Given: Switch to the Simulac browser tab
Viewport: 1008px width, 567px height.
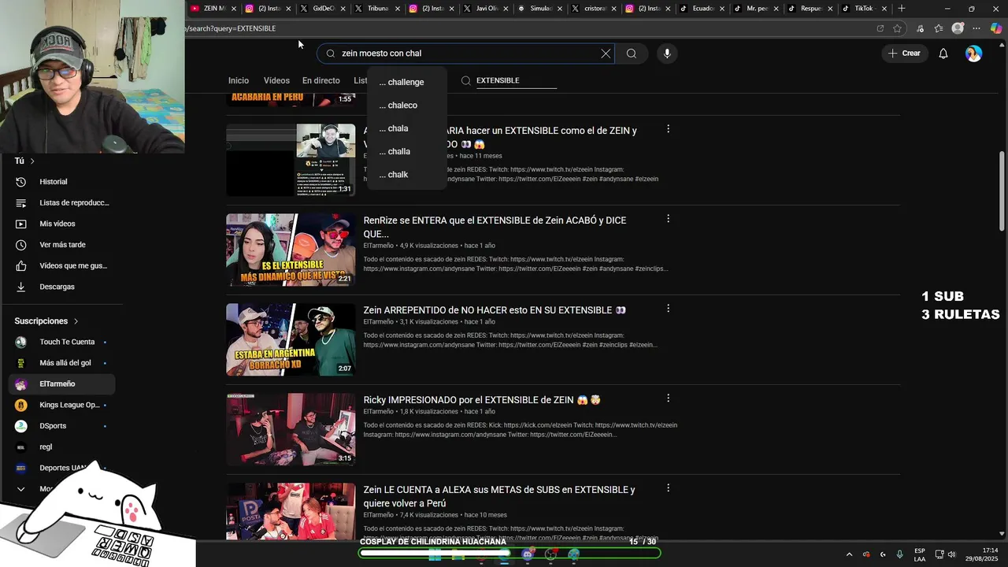Looking at the screenshot, I should pyautogui.click(x=539, y=9).
